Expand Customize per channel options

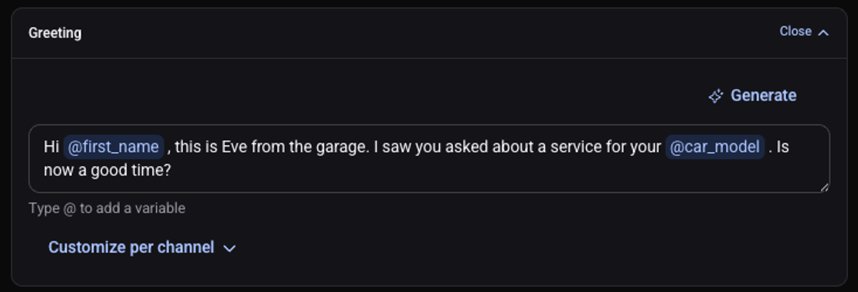click(142, 248)
